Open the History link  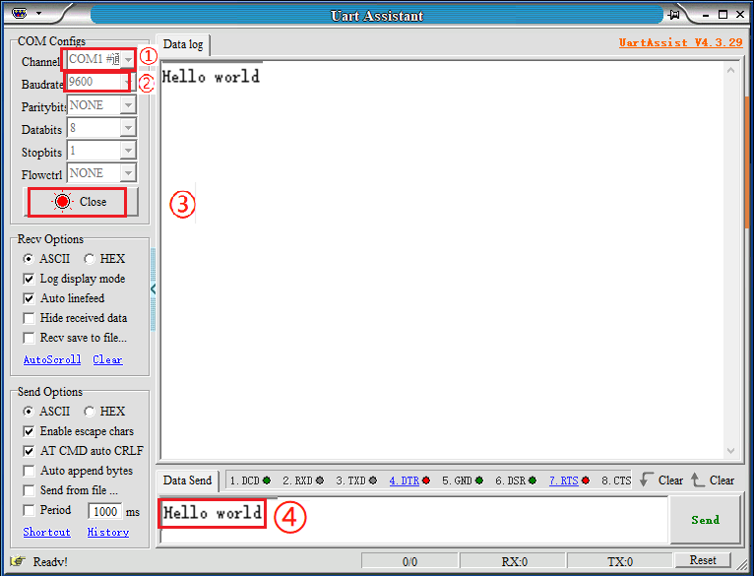(x=108, y=532)
